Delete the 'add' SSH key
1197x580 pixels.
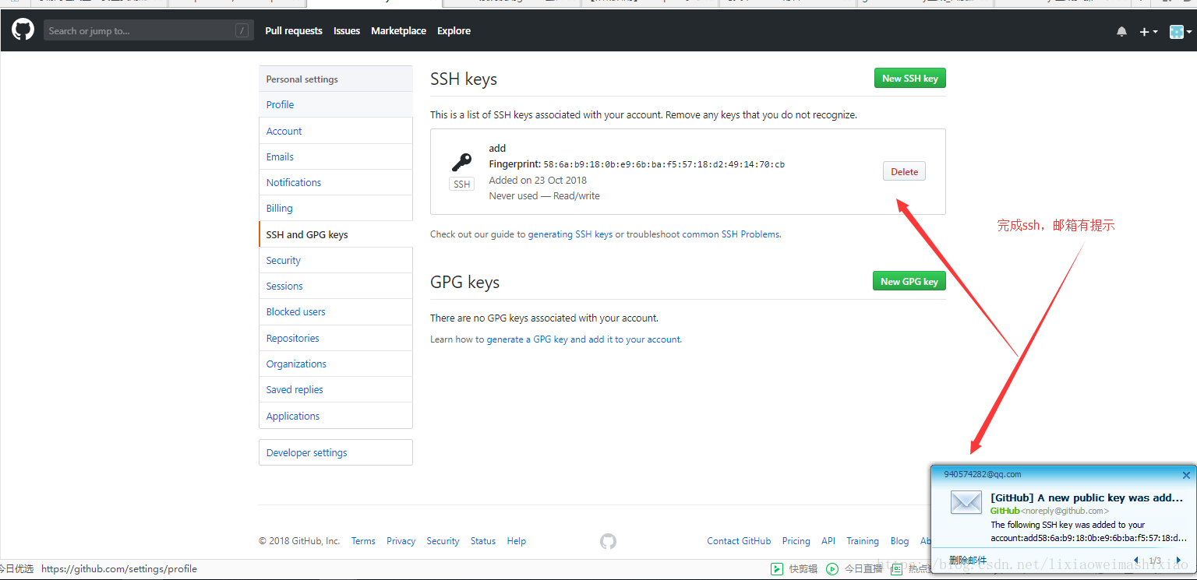pyautogui.click(x=904, y=171)
